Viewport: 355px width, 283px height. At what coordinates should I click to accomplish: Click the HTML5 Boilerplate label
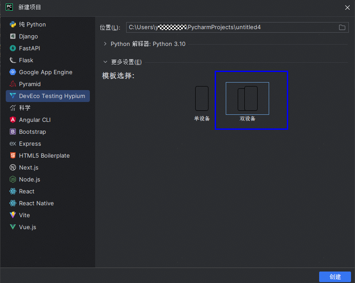44,155
